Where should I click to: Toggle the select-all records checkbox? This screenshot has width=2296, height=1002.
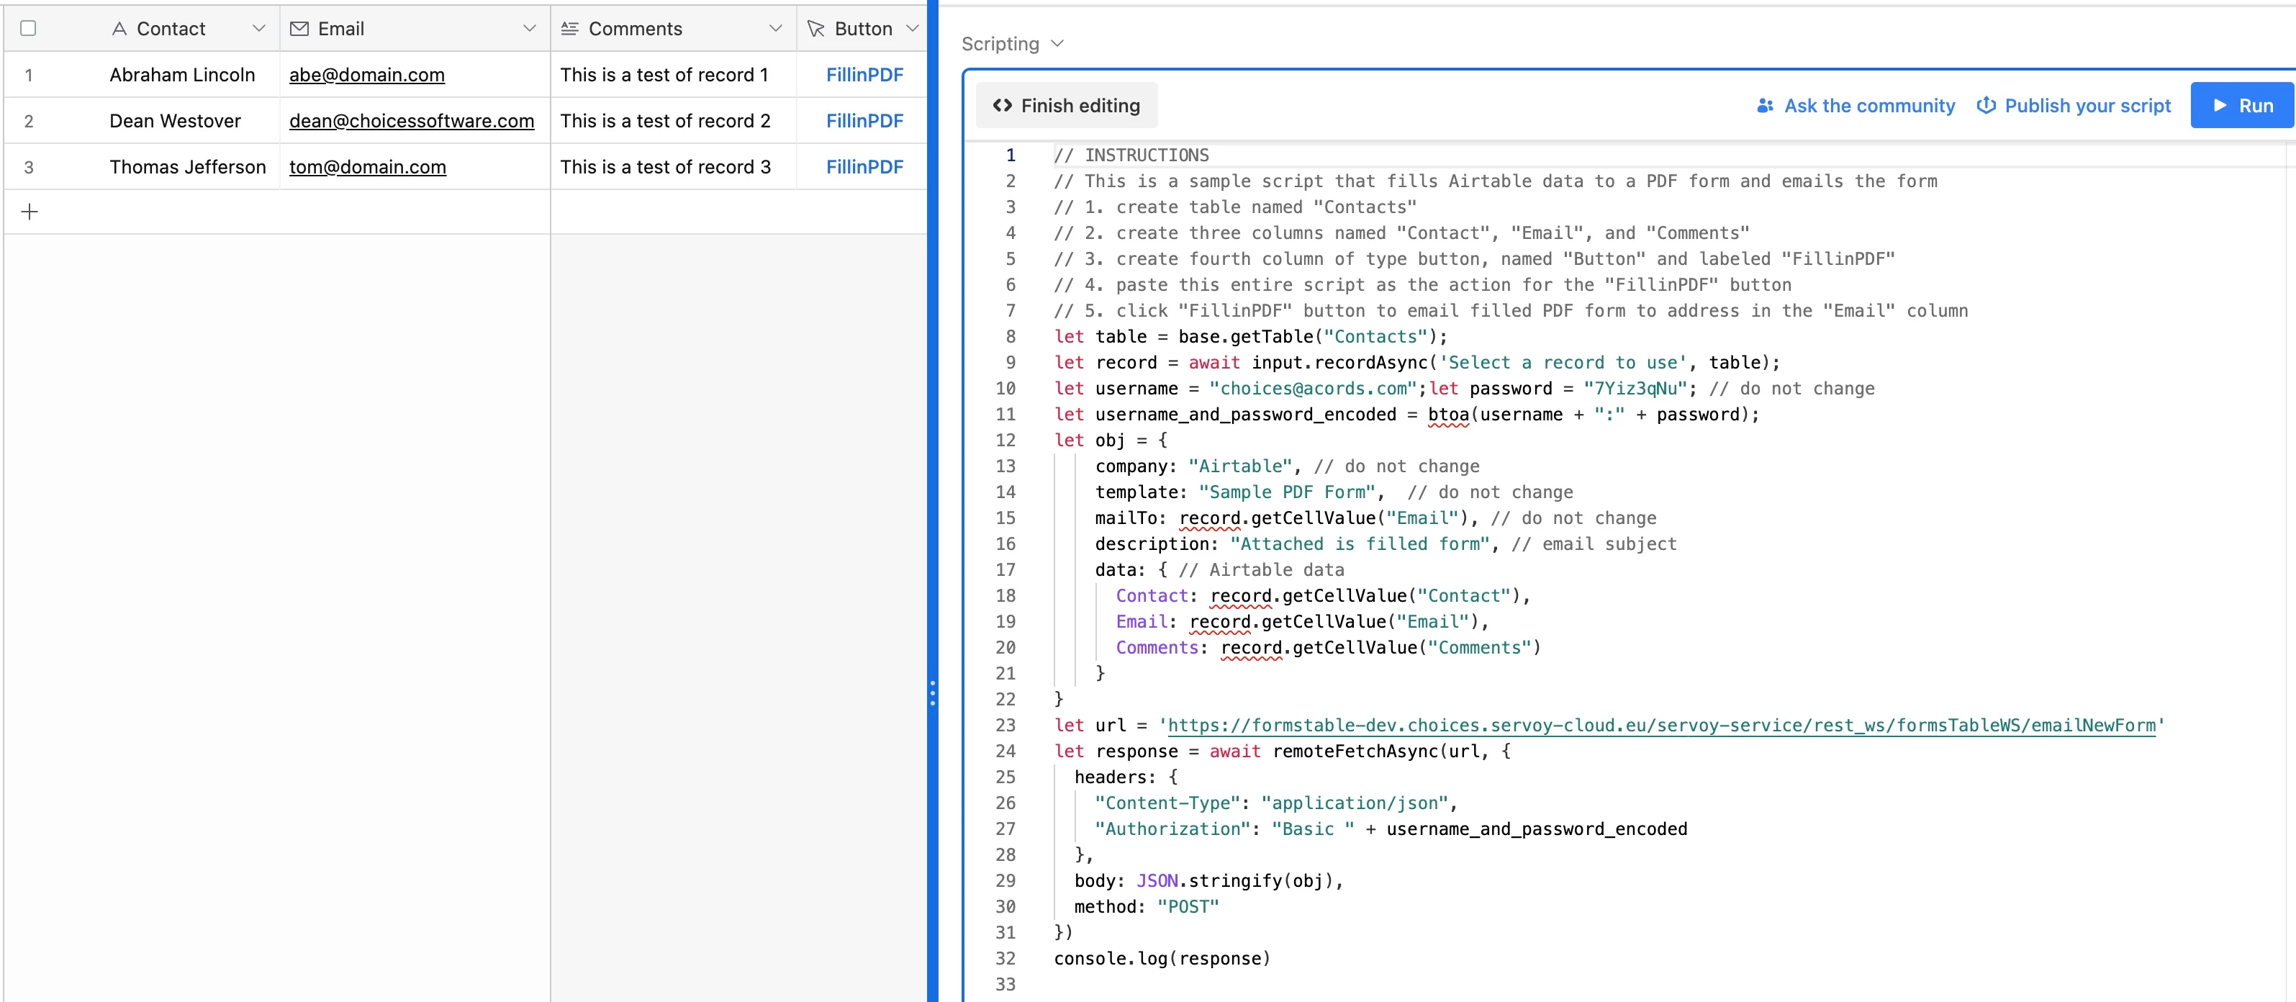point(29,29)
